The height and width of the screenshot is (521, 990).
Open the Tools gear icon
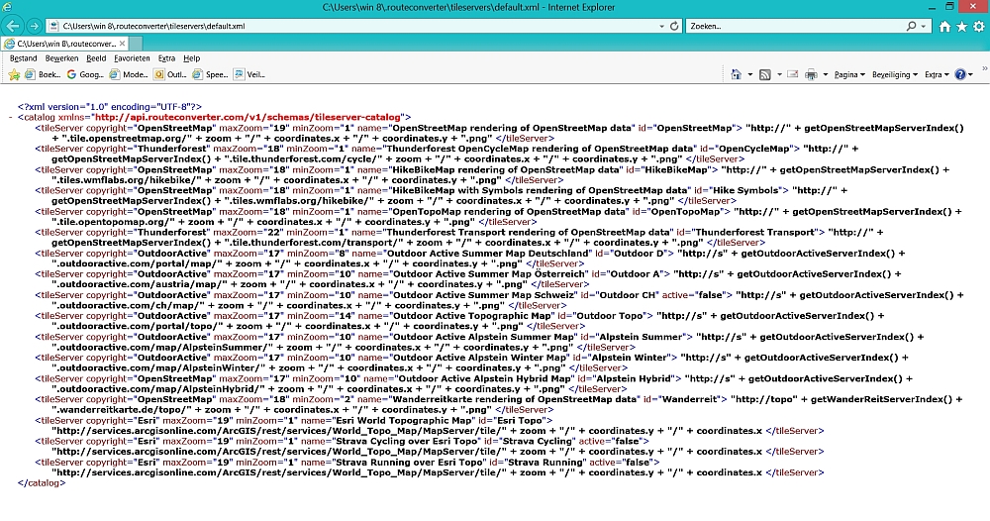point(978,26)
